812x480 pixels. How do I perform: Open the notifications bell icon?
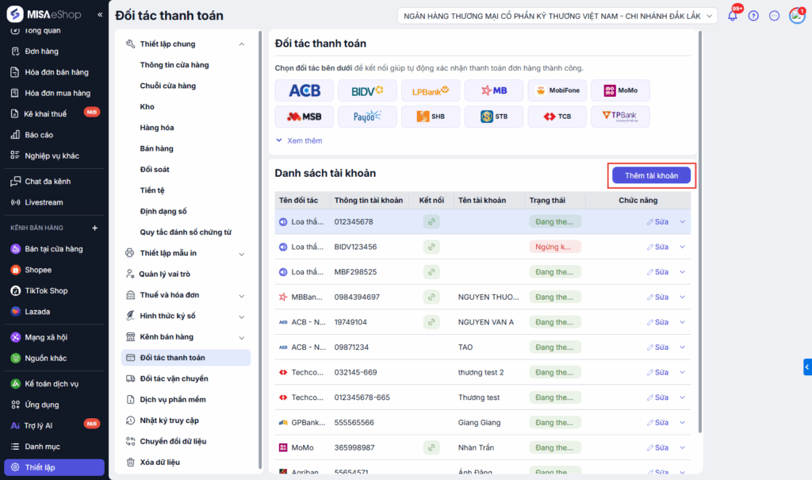click(x=732, y=15)
